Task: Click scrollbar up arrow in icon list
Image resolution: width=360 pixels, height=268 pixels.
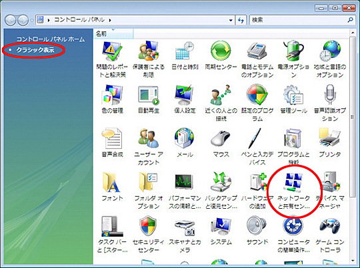Action: coord(353,33)
